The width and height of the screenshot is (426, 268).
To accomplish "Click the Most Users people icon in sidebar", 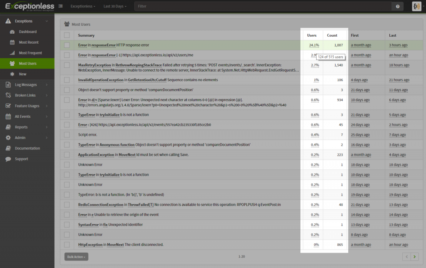I will click(x=12, y=64).
